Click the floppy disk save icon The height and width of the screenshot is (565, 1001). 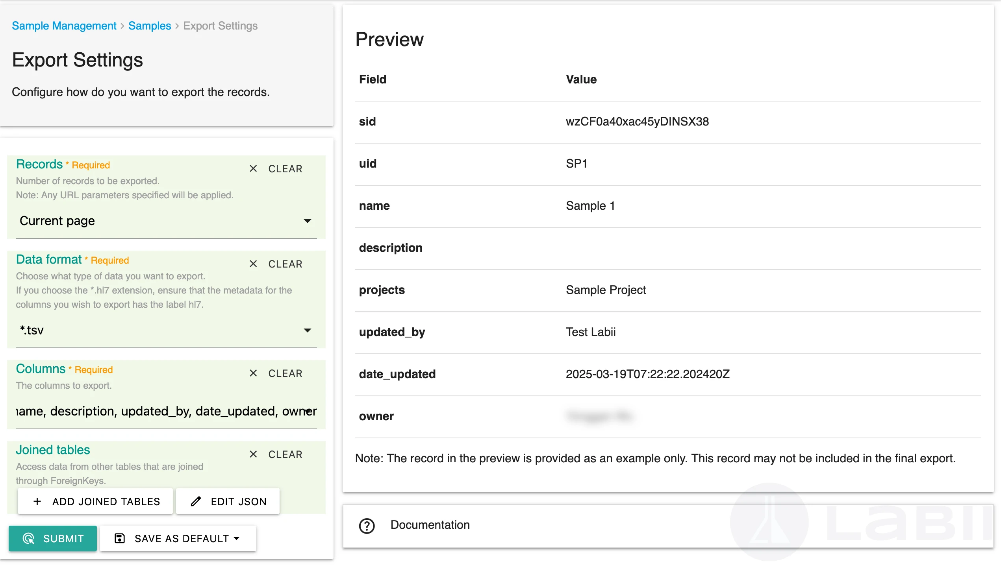119,538
